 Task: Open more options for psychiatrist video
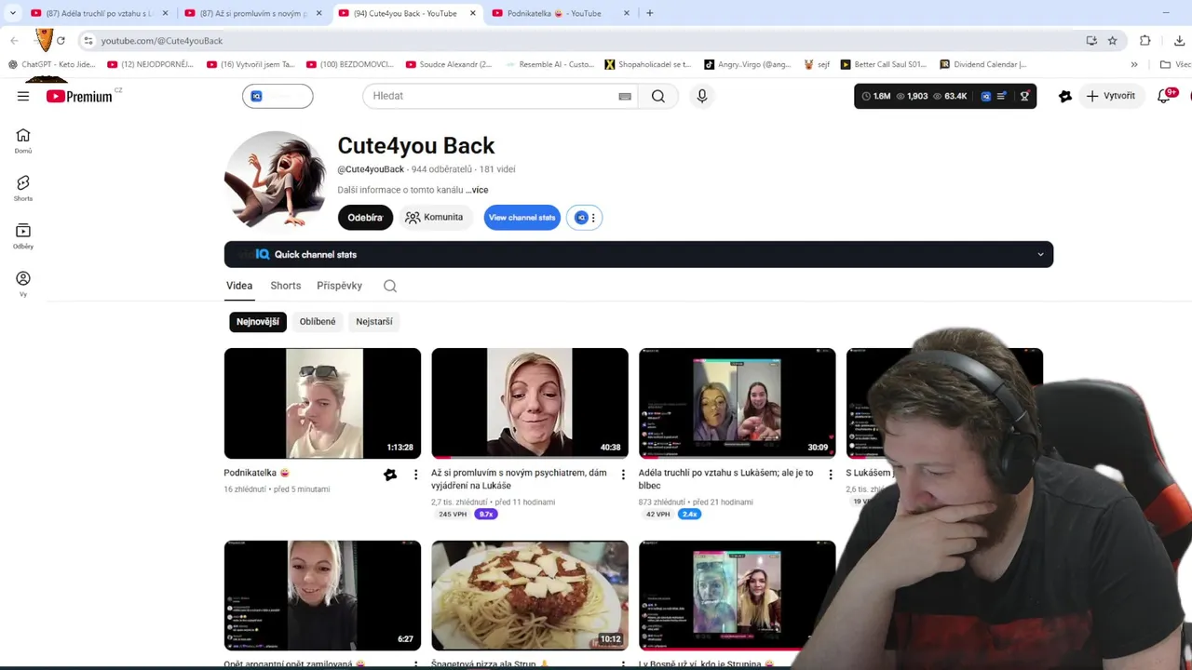[623, 475]
